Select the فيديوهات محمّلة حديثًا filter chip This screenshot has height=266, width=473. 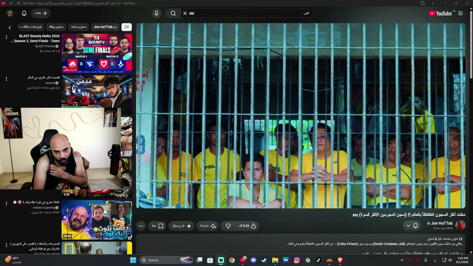[x=31, y=27]
